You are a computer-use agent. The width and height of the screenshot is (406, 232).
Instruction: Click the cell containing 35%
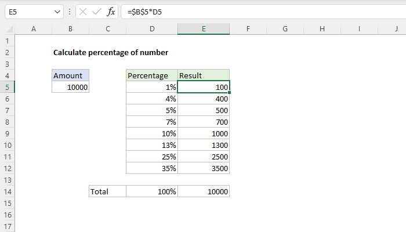pos(151,168)
